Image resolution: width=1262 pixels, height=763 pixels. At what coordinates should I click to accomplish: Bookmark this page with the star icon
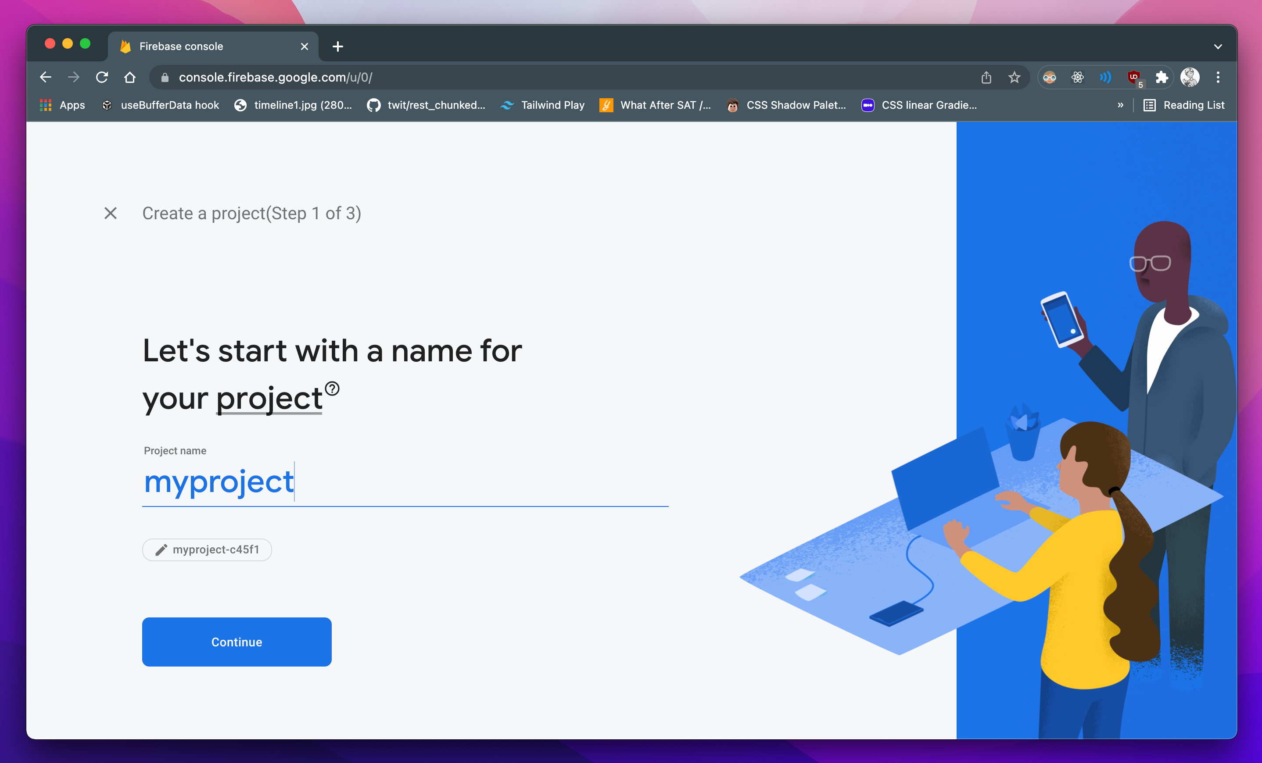(1014, 77)
